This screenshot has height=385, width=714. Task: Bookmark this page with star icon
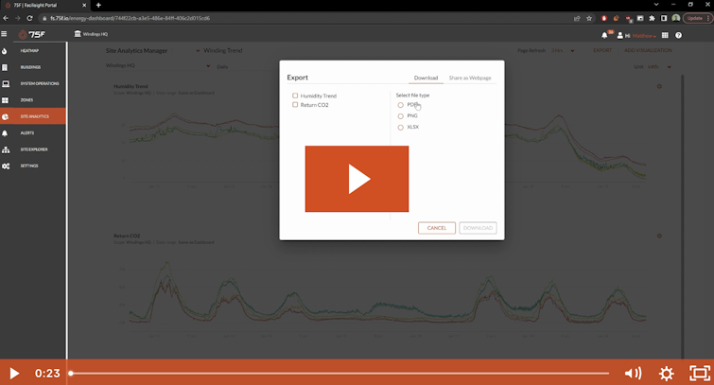pos(589,18)
